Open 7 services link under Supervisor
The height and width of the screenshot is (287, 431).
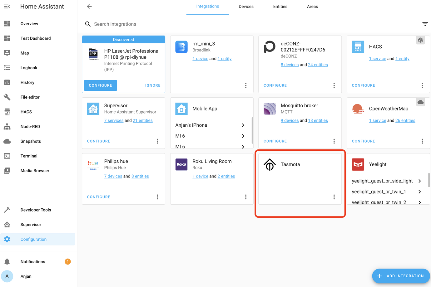114,120
